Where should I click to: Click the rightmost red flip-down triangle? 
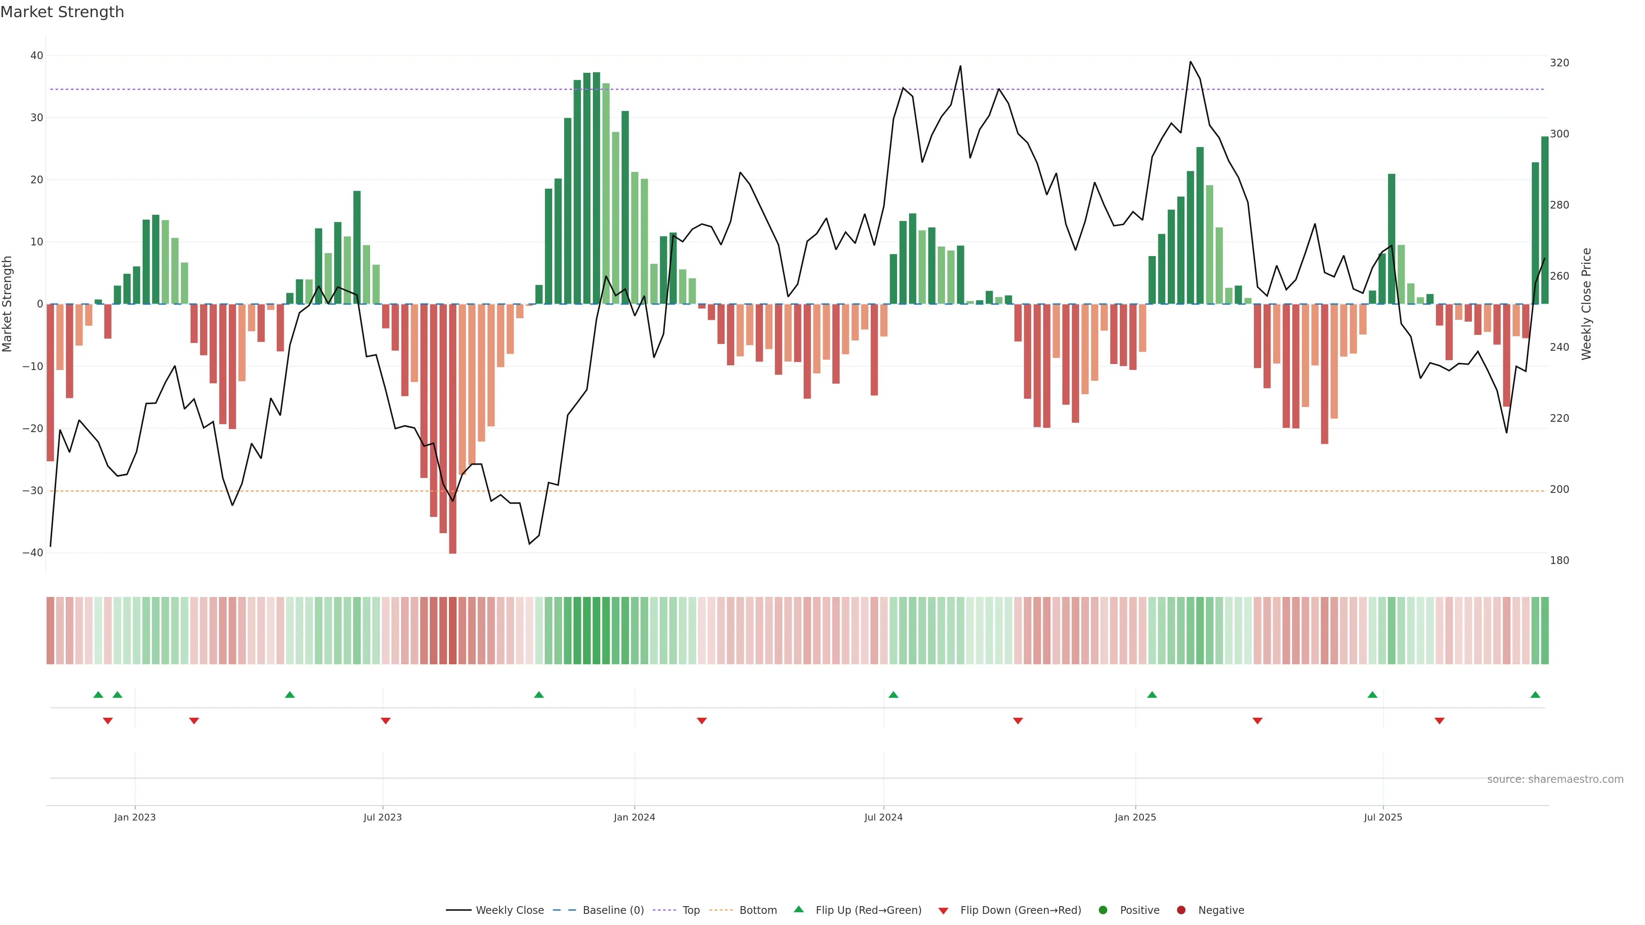coord(1439,721)
